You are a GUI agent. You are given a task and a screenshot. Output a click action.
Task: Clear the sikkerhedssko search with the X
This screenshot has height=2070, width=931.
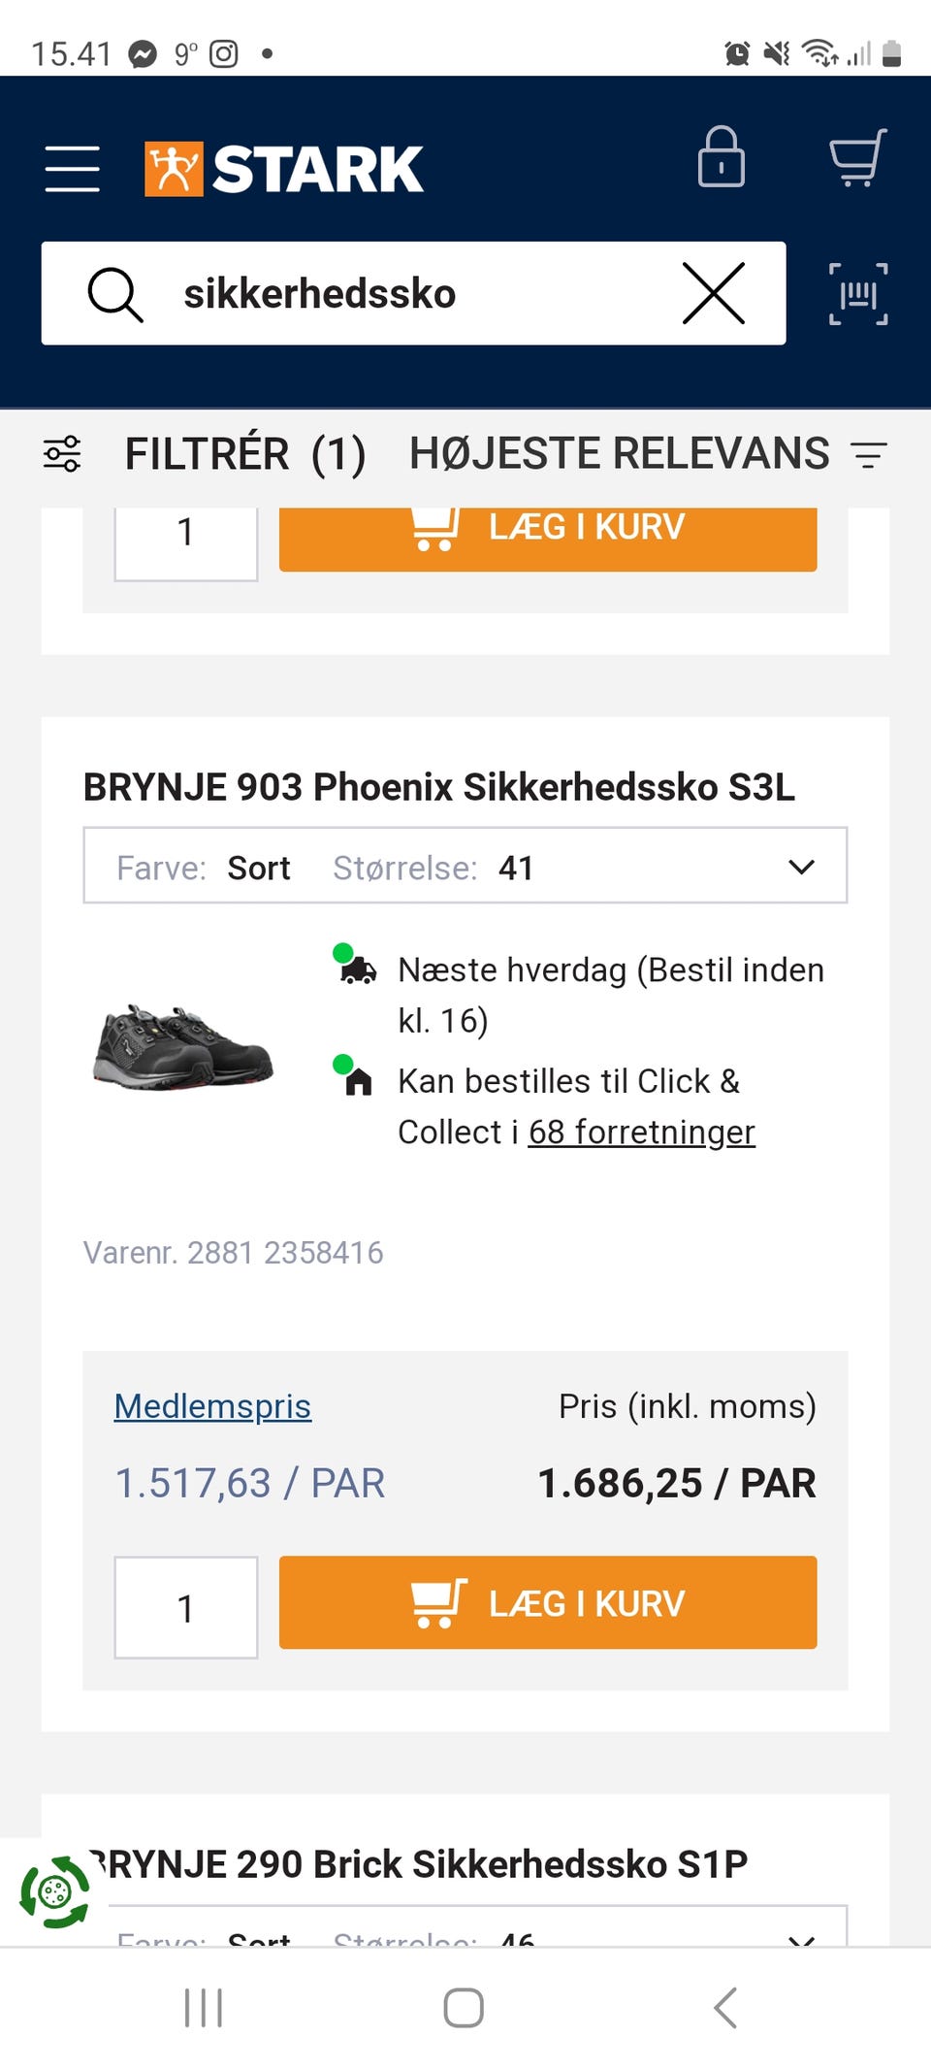pos(715,294)
